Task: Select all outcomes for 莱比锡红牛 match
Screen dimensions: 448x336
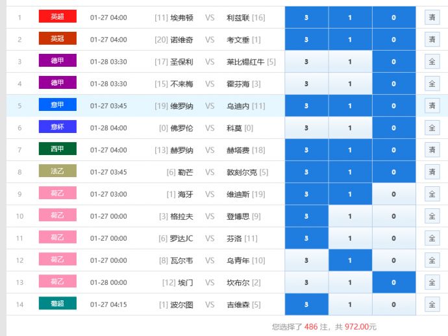Action: click(x=432, y=62)
